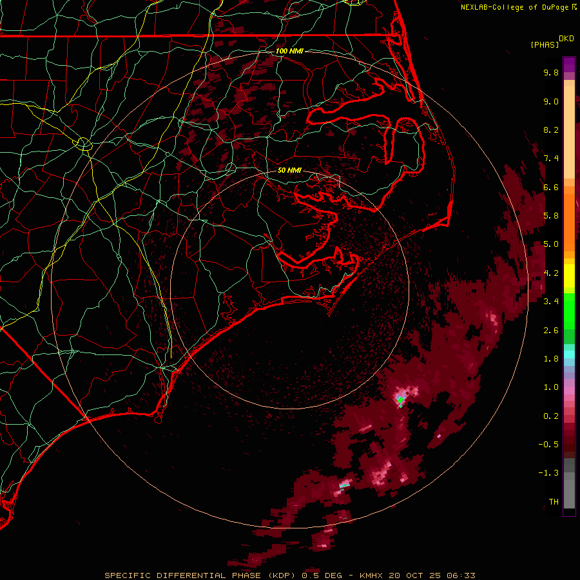Click the -1.3 scale value

548,473
